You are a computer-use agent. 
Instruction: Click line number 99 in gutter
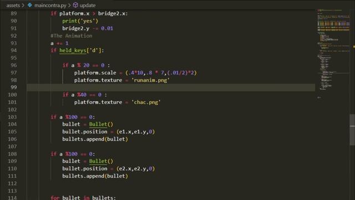(13, 88)
